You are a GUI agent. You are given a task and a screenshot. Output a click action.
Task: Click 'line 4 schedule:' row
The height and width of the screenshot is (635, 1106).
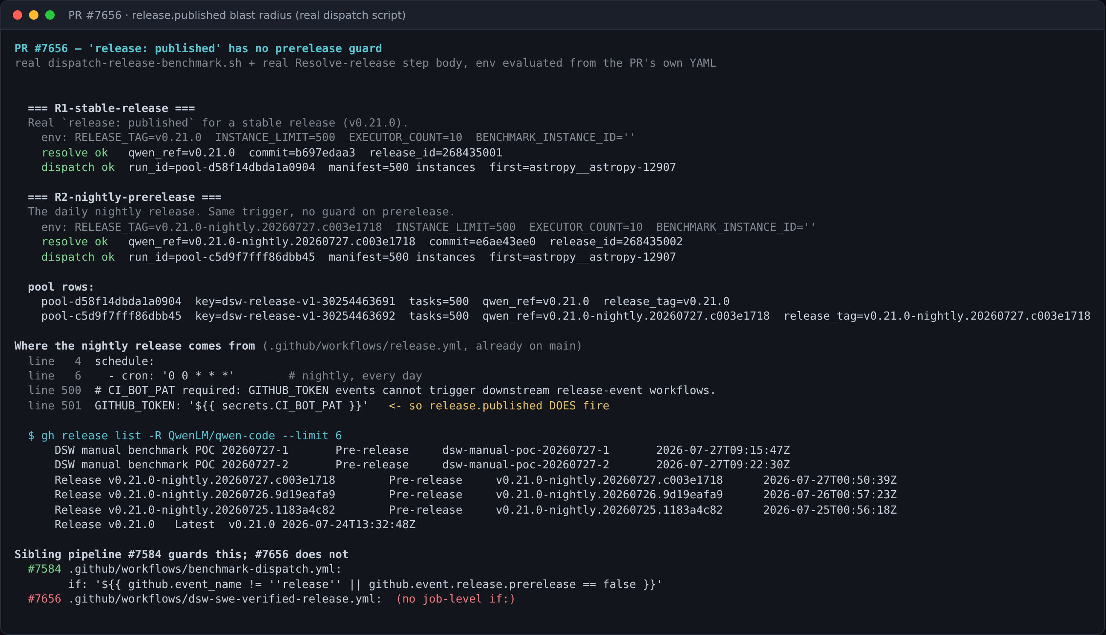91,362
